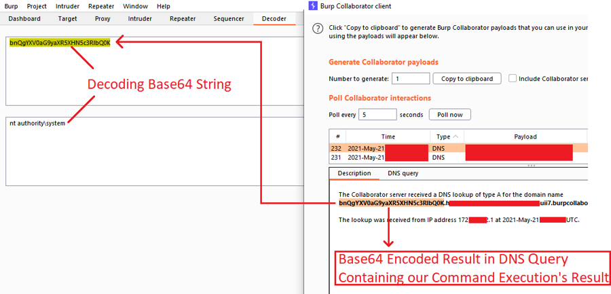This screenshot has width=611, height=294.
Task: Click the Burp Collaborator client logo icon
Action: (x=312, y=6)
